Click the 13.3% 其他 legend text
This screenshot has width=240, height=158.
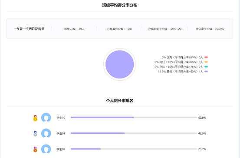click(180, 72)
